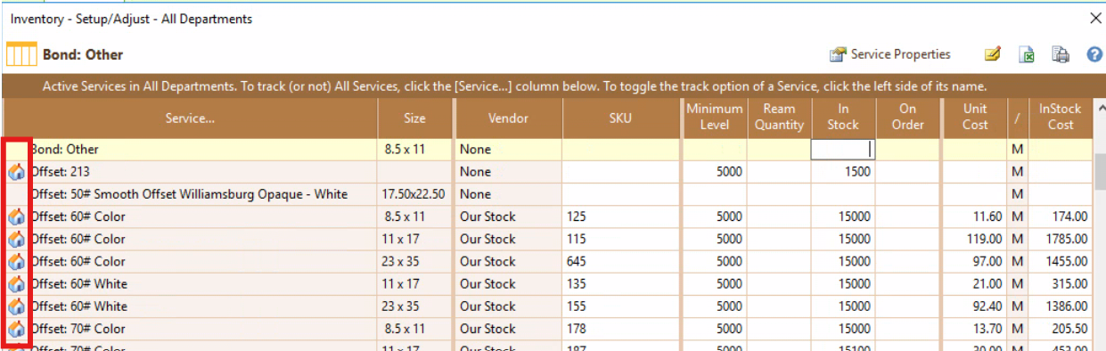Image resolution: width=1106 pixels, height=351 pixels.
Task: Open the blue help question mark
Action: point(1094,55)
